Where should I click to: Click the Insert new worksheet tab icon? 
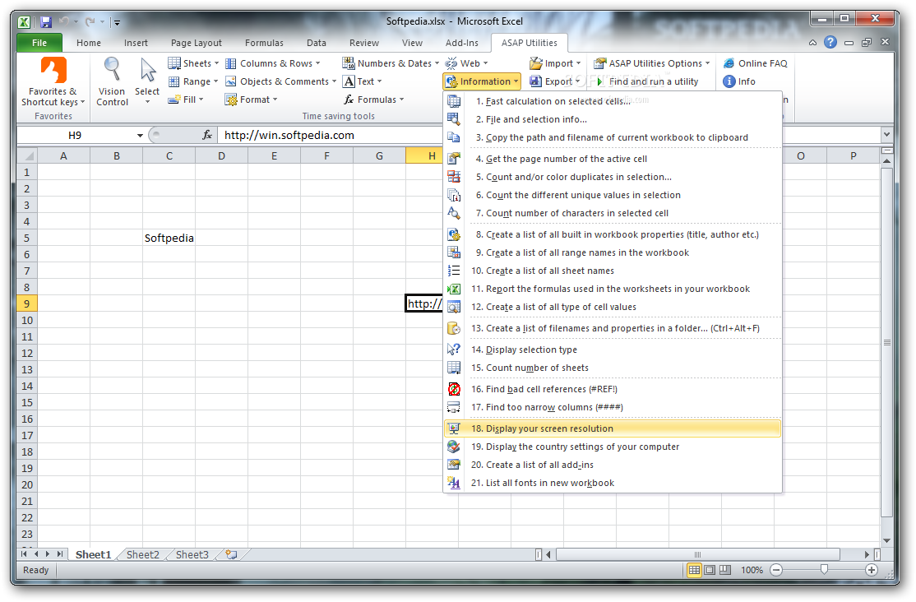tap(231, 554)
